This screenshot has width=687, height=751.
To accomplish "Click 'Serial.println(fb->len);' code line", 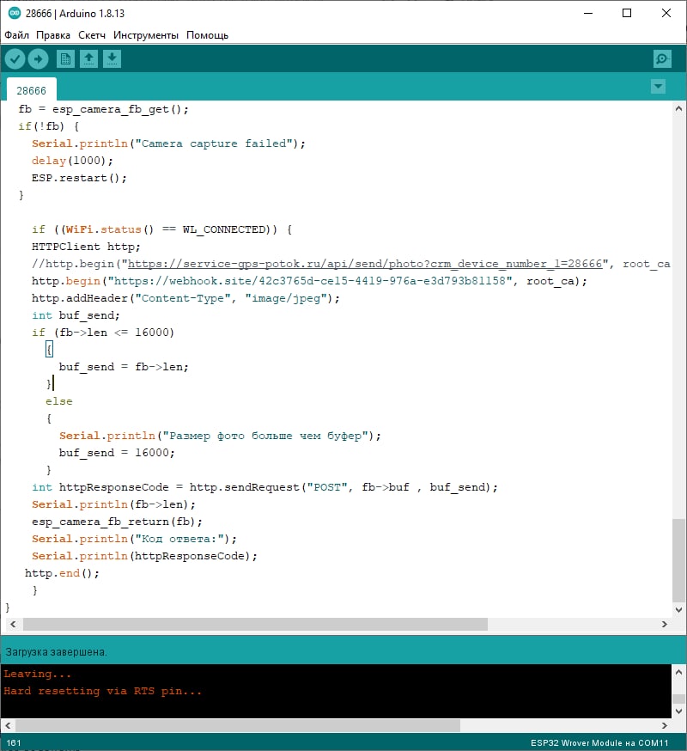I will tap(113, 504).
